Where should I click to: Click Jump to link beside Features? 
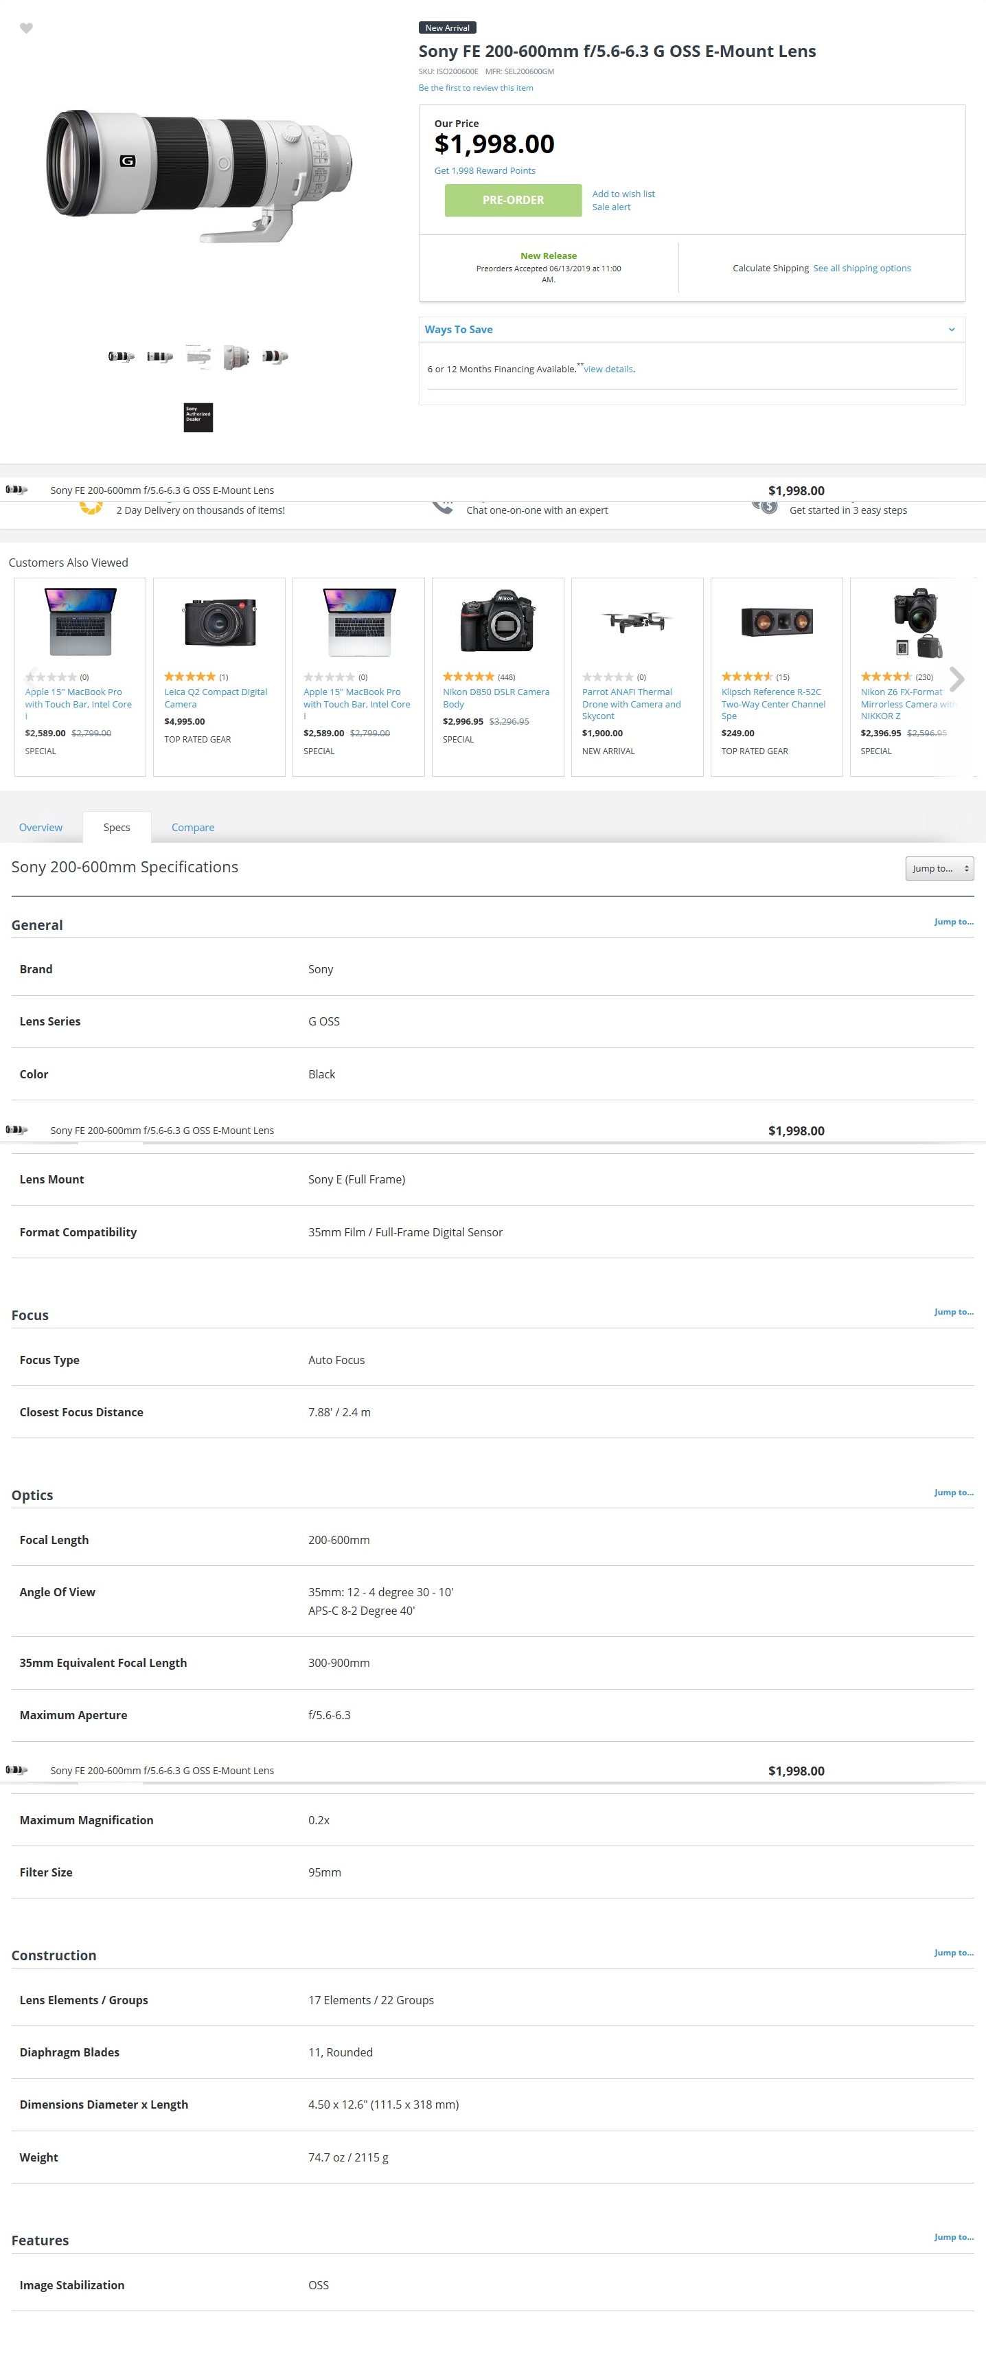[x=954, y=2236]
